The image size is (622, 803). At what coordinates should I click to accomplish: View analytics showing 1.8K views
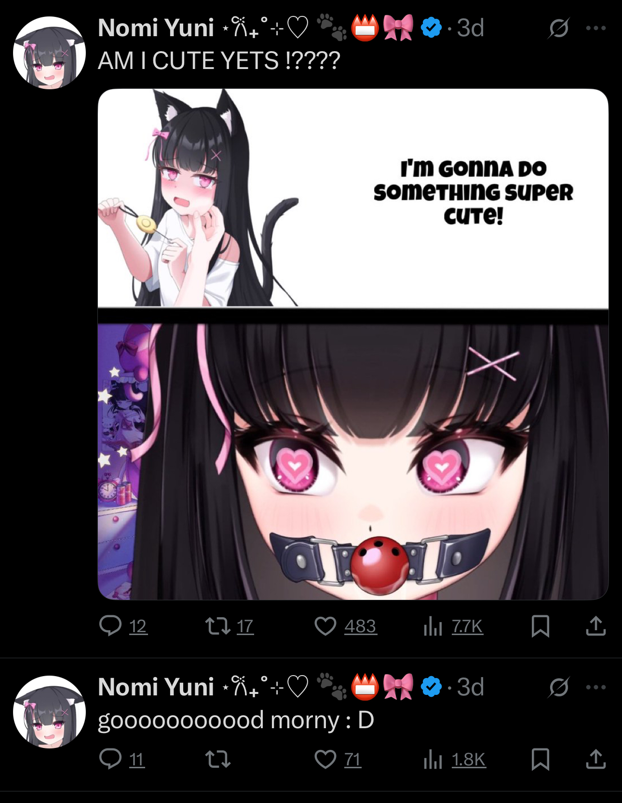455,759
